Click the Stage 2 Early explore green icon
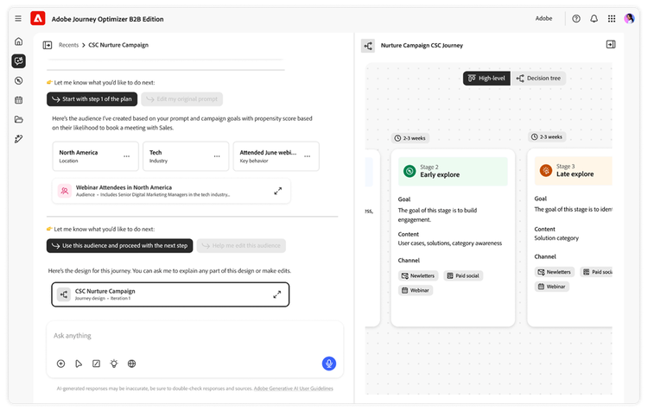The width and height of the screenshot is (648, 411). pos(410,171)
